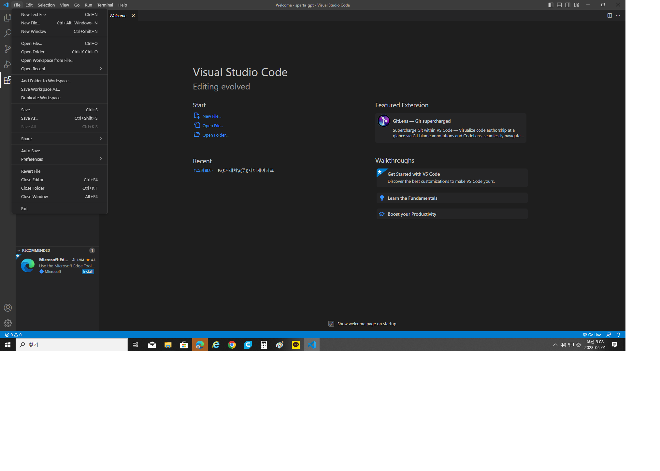The image size is (660, 471).
Task: Click the taskbar clock showing 2023-05-01
Action: pos(595,345)
